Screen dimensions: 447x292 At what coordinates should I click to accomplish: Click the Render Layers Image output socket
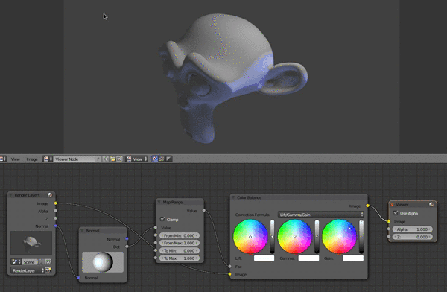[55, 203]
